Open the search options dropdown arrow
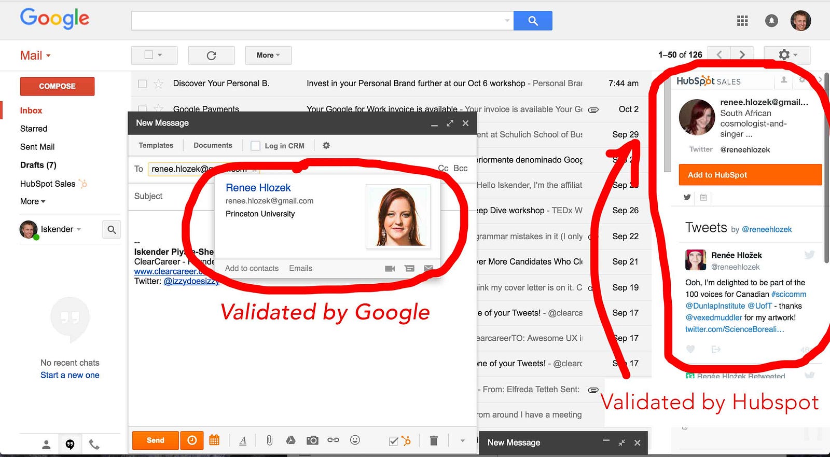Screen dimensions: 830x457 (x=507, y=21)
